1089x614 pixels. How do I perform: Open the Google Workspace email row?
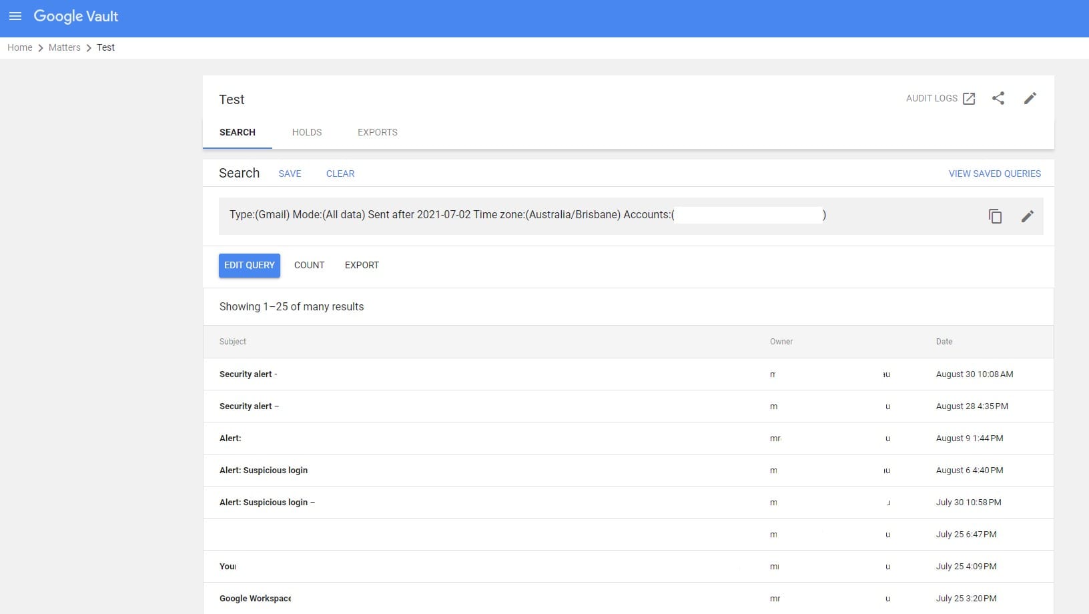[256, 599]
